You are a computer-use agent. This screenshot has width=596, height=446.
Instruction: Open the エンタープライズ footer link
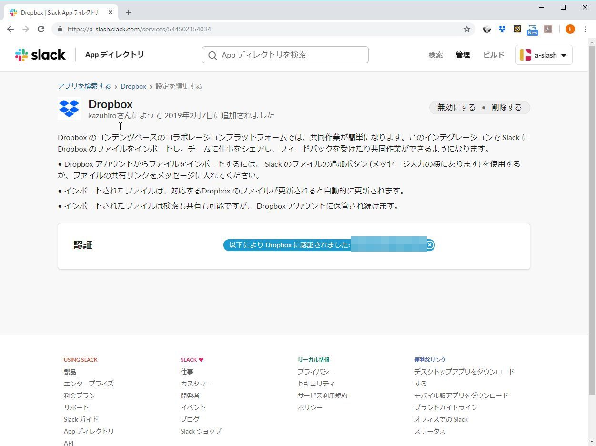point(89,384)
